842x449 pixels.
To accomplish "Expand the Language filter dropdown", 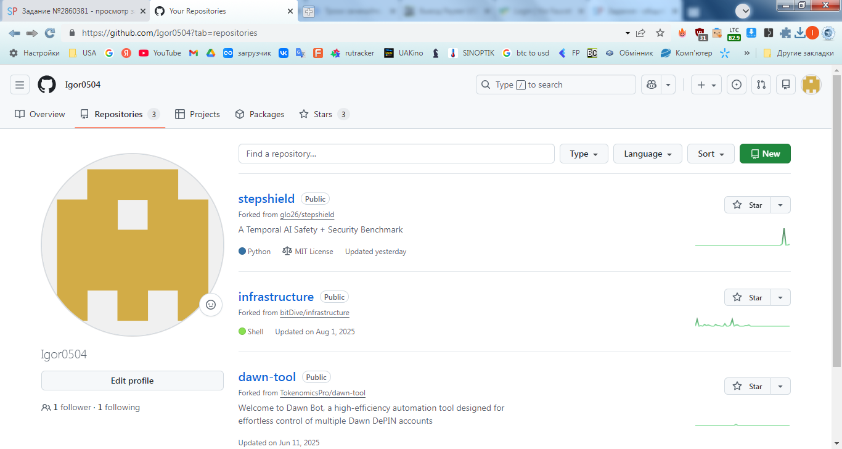I will click(647, 154).
